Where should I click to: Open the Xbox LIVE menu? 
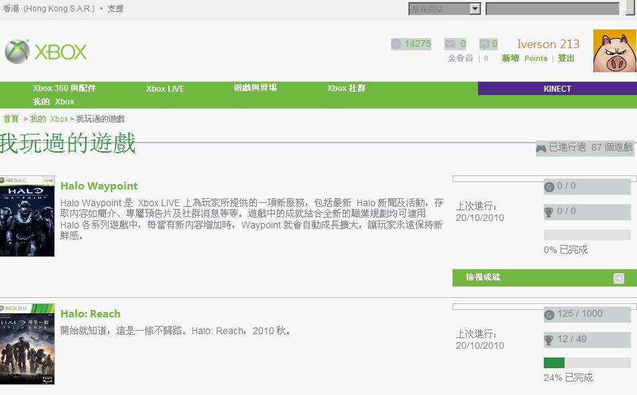(x=165, y=89)
